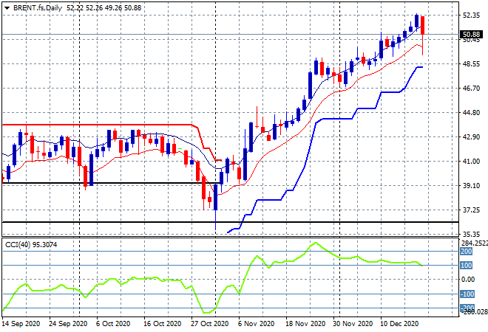Select the last red candlestick near 52.35
This screenshot has height=332, width=488.
(423, 26)
